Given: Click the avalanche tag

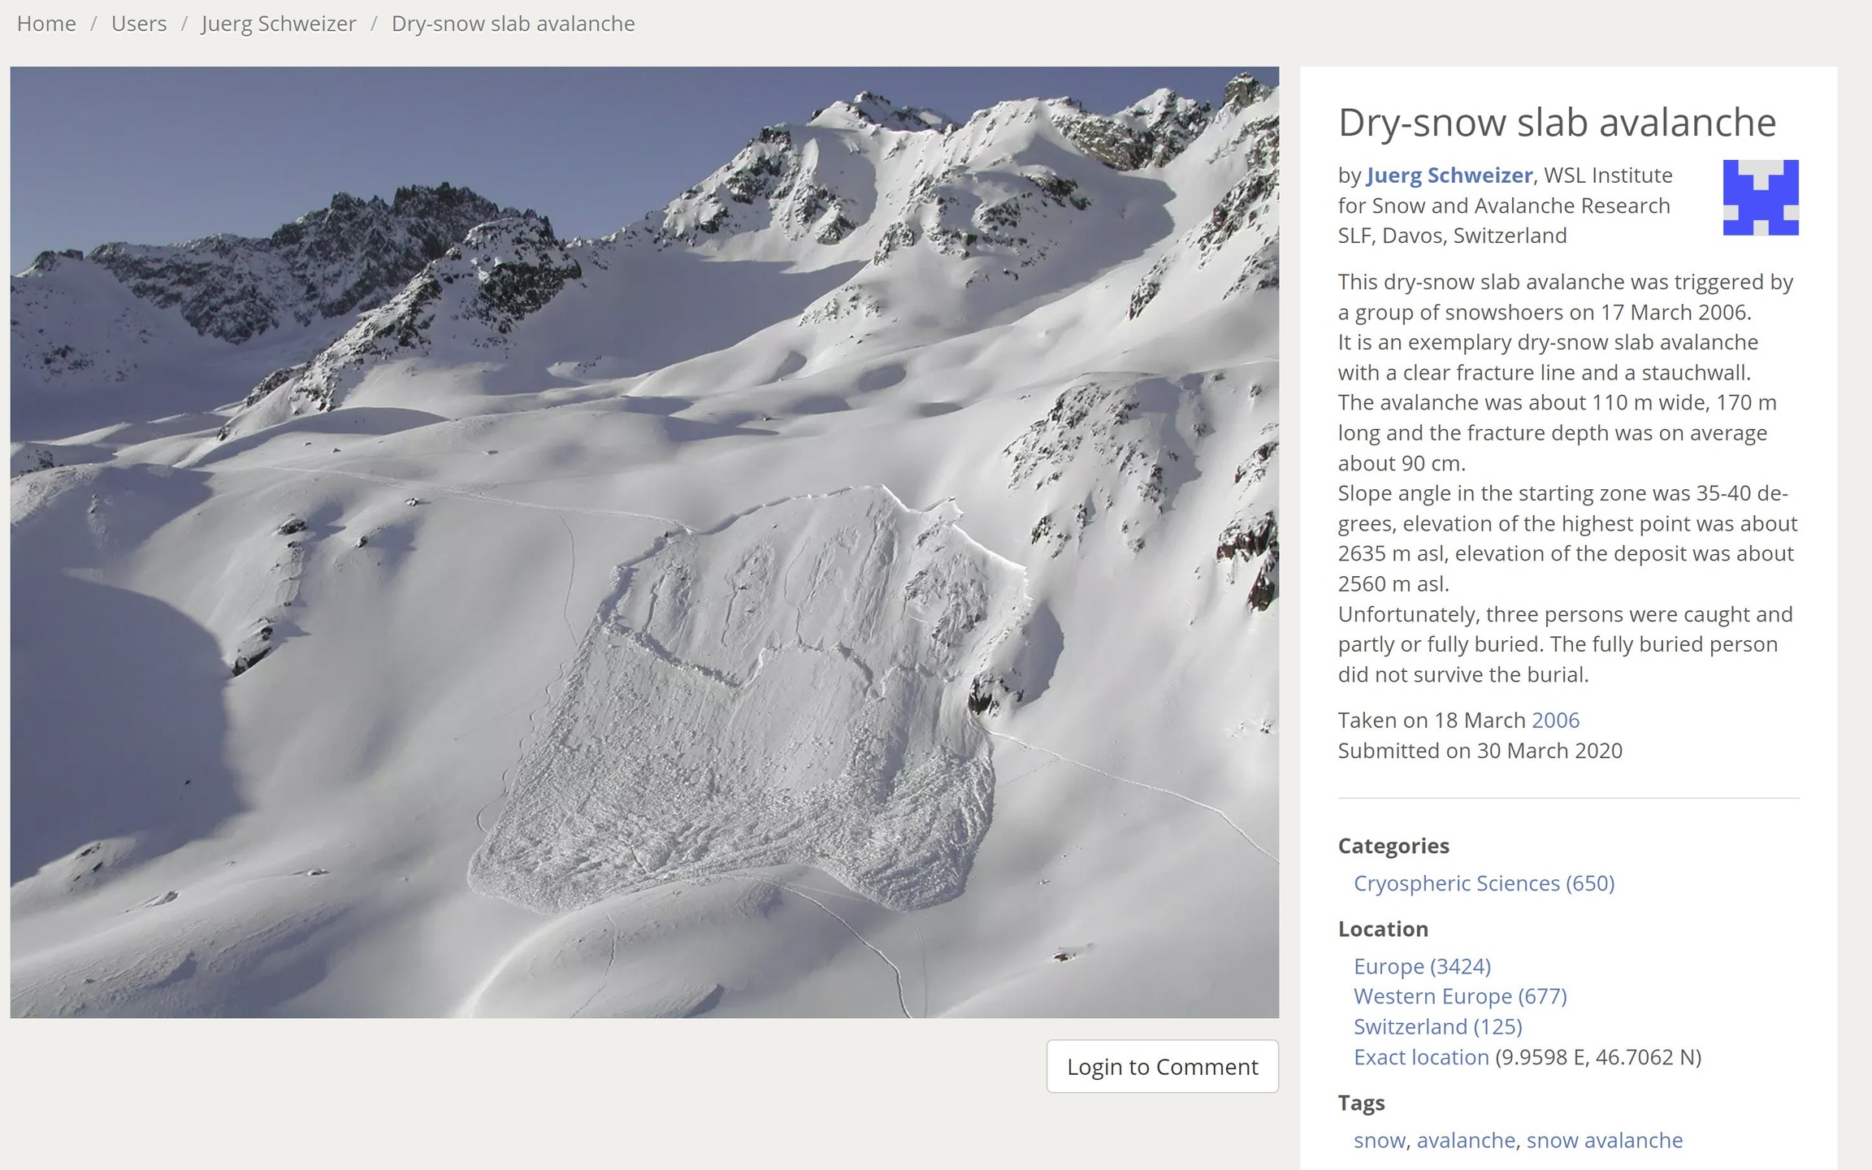Looking at the screenshot, I should 1465,1140.
